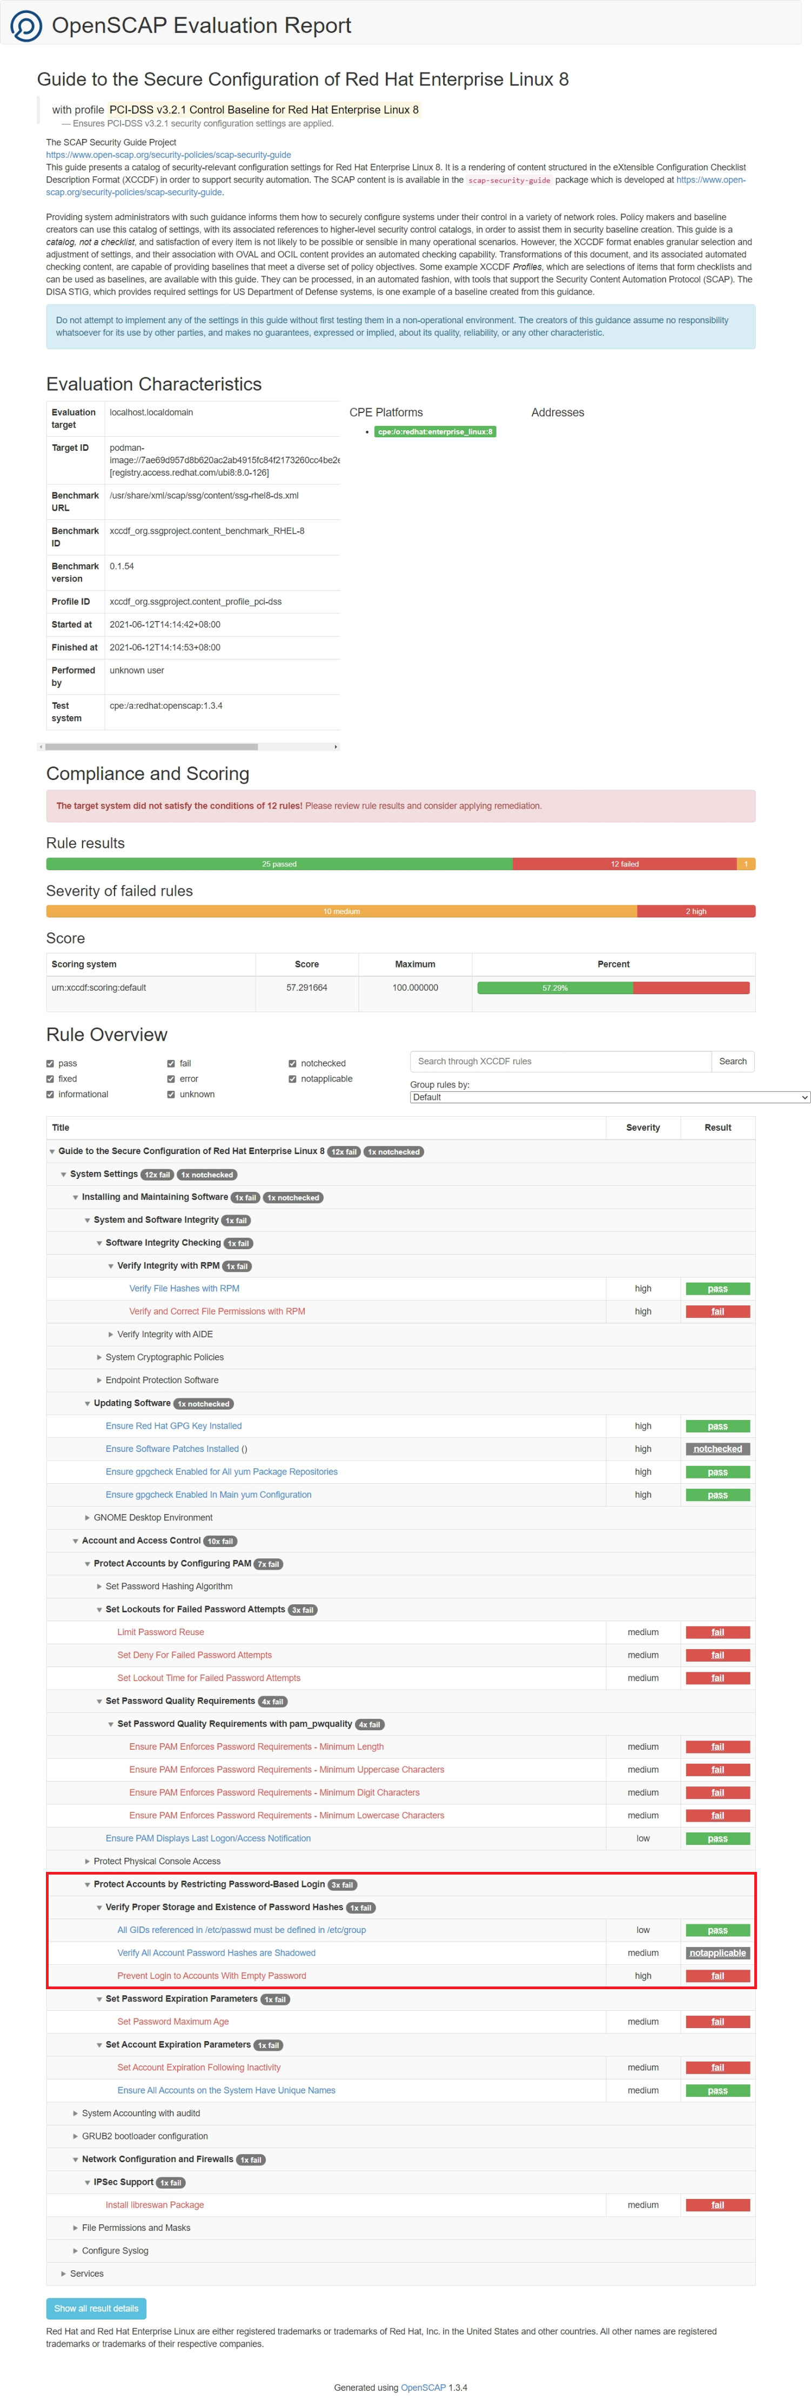Expand Endpoint Protection Software group
Image resolution: width=811 pixels, height=2400 pixels.
(99, 1380)
